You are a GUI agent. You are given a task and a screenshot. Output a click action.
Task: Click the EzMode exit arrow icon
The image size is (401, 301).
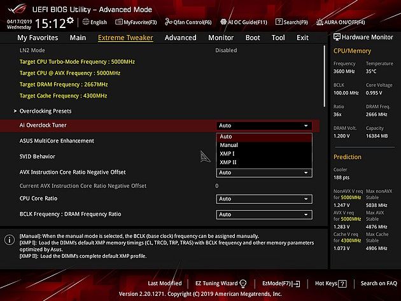click(296, 284)
